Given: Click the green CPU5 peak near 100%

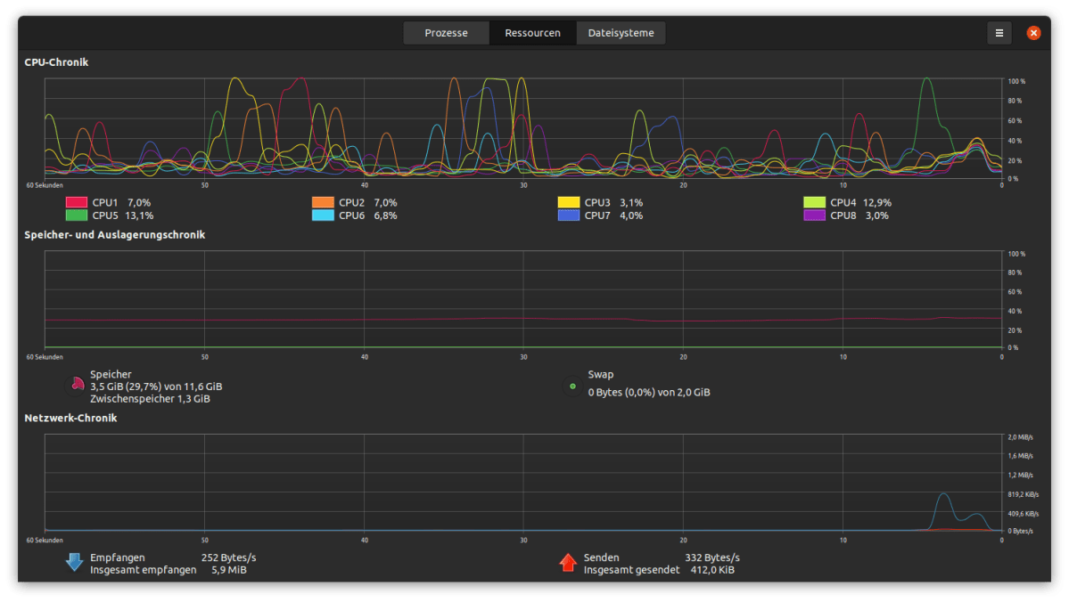Looking at the screenshot, I should click(926, 80).
